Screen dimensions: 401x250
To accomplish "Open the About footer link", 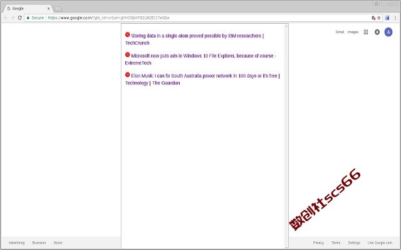I will (x=58, y=242).
